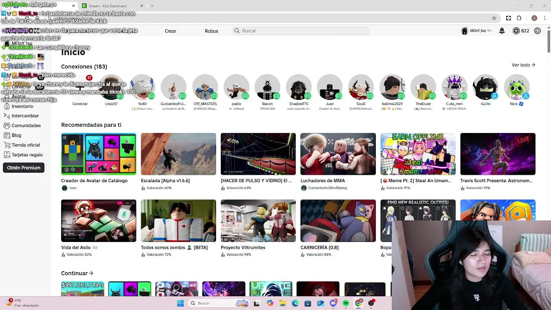
Task: Open Spotify from the taskbar
Action: [346, 303]
